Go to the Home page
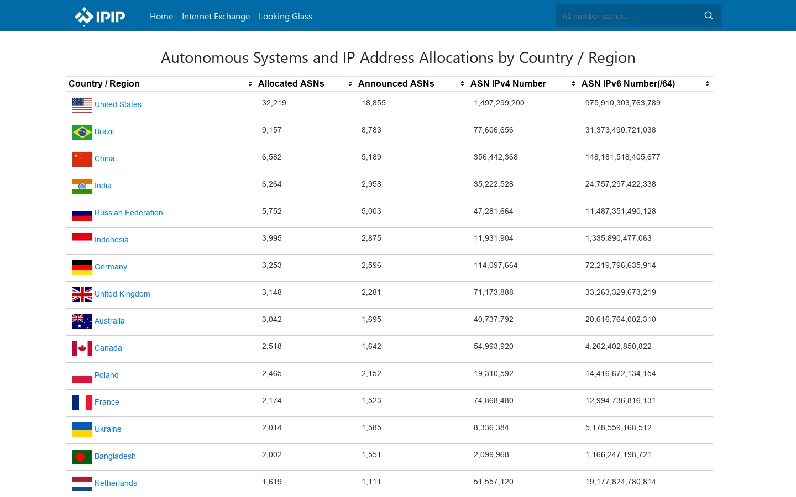 (x=161, y=17)
